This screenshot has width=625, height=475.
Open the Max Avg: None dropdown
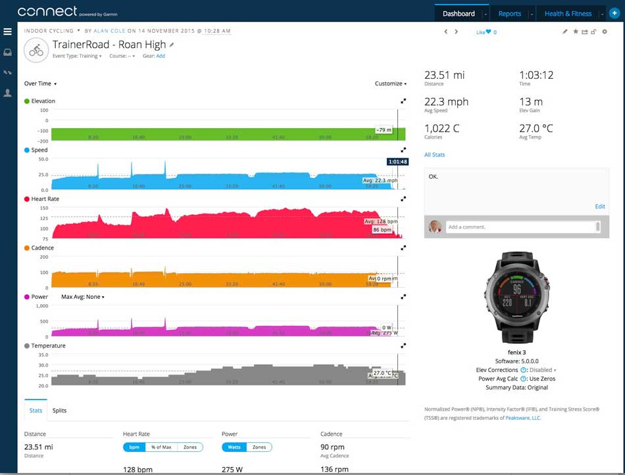point(83,297)
